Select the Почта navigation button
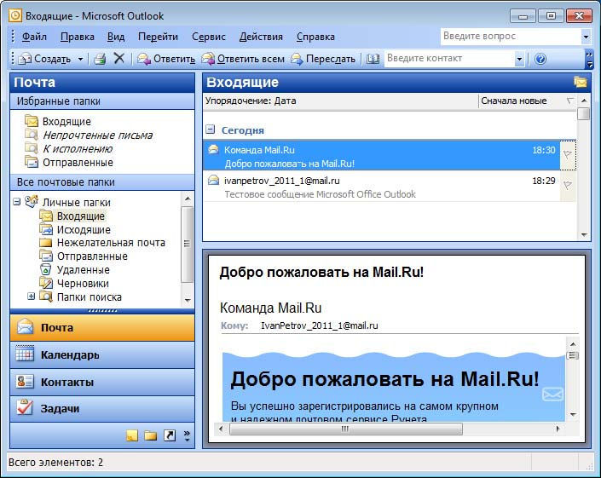This screenshot has width=601, height=478. (102, 328)
